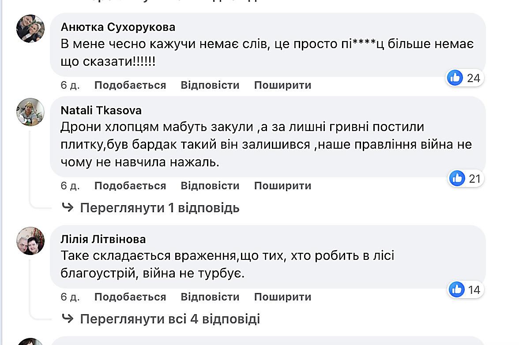Open the like reaction showing 14
The image size is (519, 345).
[465, 290]
